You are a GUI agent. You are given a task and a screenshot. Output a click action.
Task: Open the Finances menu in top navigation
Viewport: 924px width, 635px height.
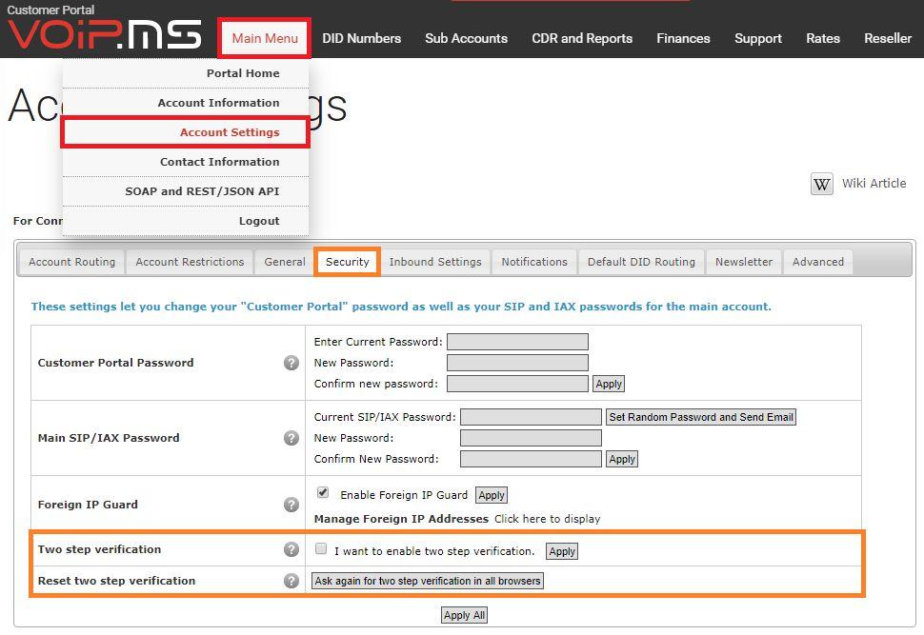coord(683,38)
